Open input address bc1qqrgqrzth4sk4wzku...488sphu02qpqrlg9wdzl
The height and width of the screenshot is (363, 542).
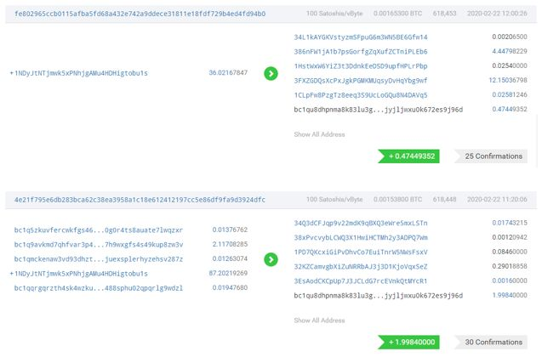[x=99, y=288]
